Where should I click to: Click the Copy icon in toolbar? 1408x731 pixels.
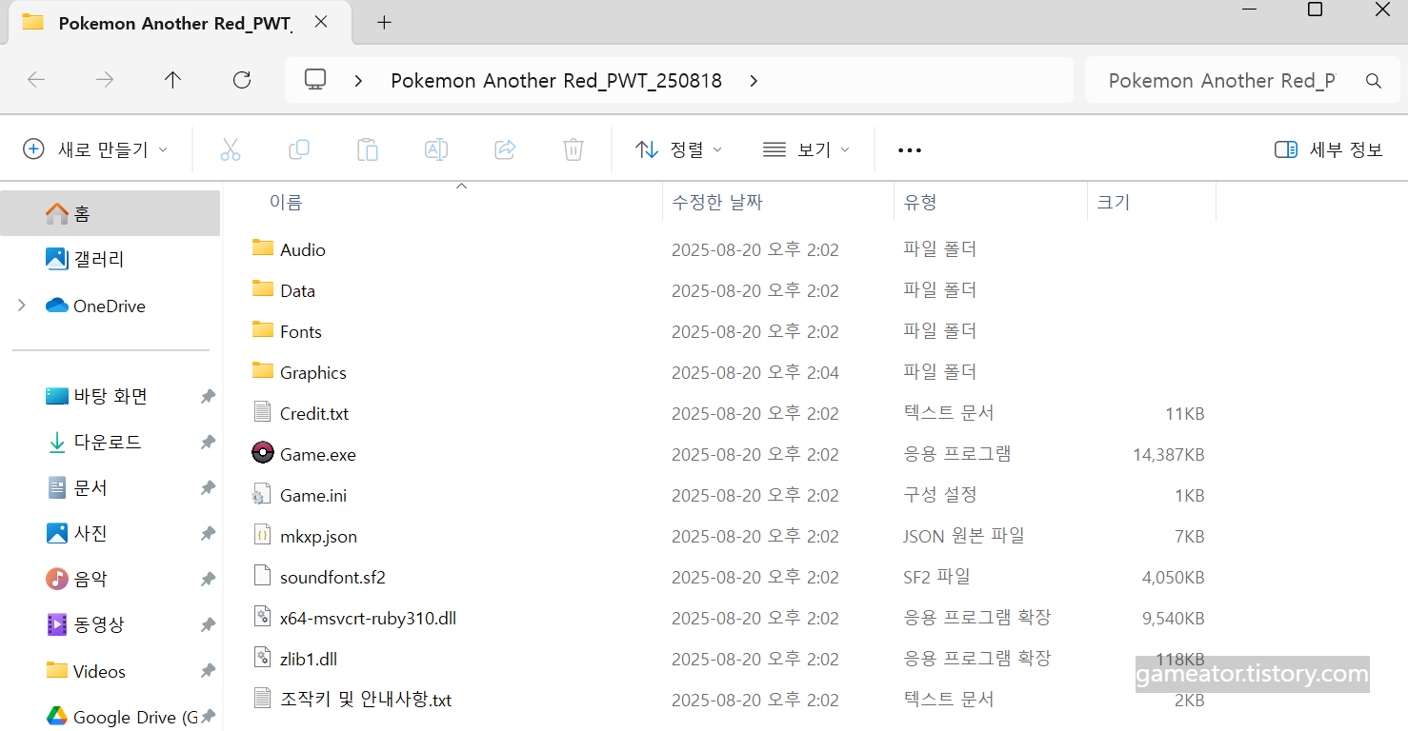299,149
